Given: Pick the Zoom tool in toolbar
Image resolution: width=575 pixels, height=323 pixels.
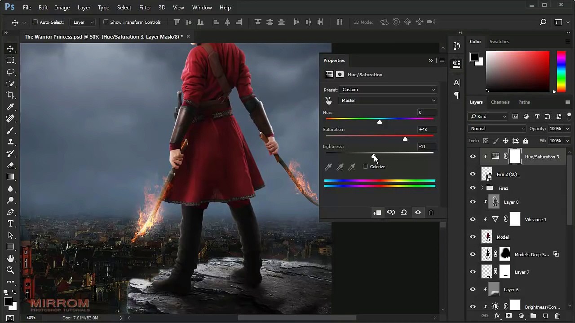Looking at the screenshot, I should [10, 270].
